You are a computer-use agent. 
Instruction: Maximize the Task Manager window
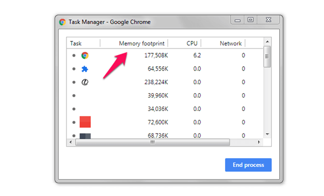(251, 20)
